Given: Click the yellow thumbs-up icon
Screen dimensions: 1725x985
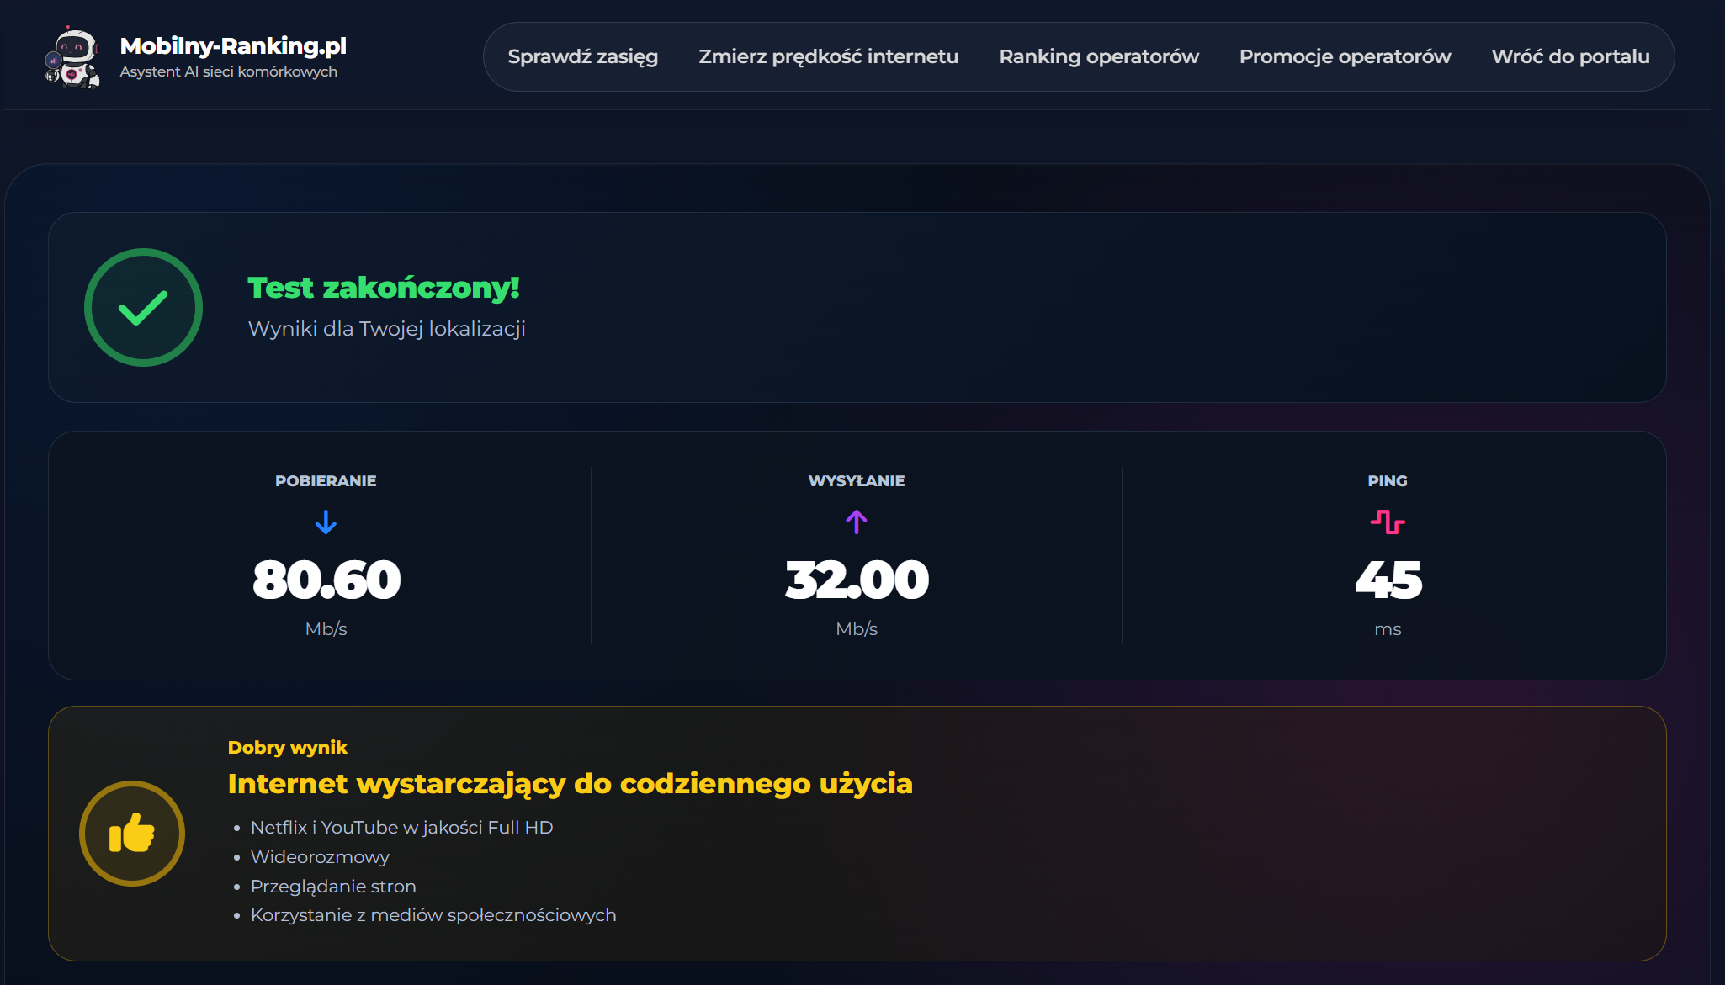Looking at the screenshot, I should [132, 834].
